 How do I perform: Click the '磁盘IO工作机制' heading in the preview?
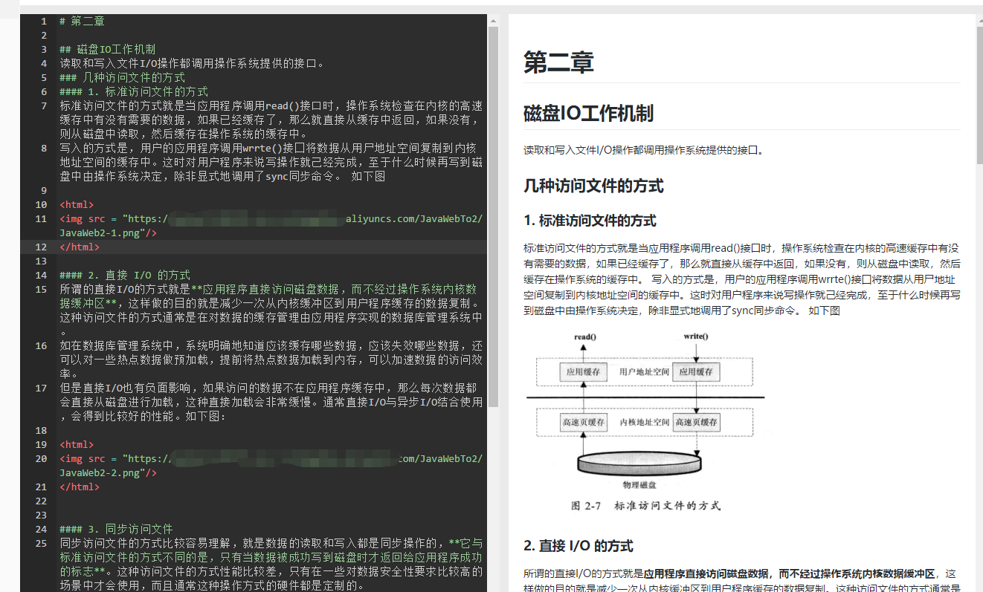click(x=589, y=113)
